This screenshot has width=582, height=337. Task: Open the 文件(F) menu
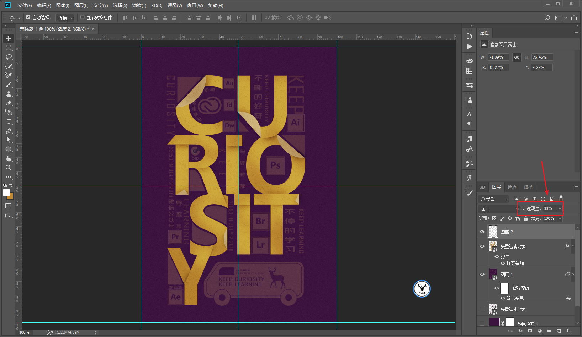point(25,5)
